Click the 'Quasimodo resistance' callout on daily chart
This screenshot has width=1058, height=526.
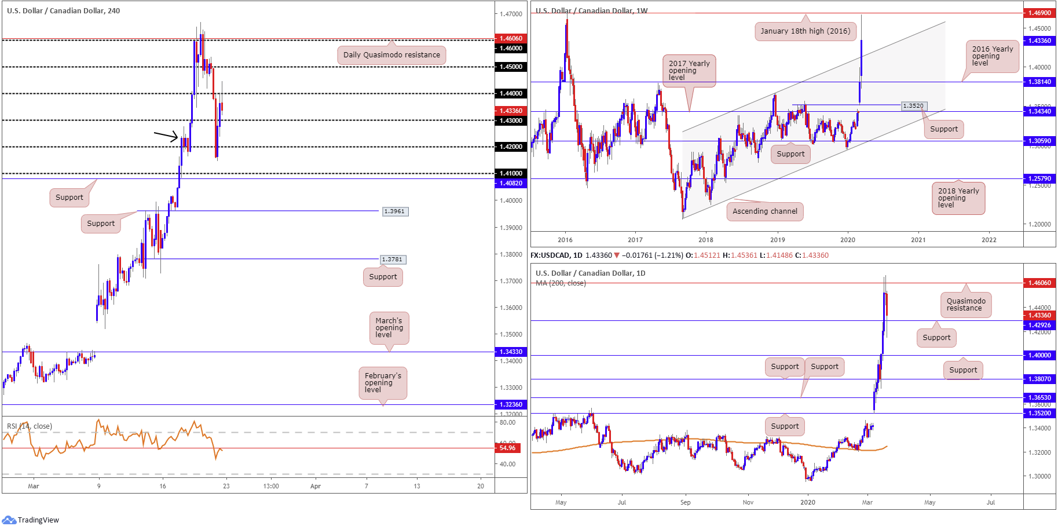click(x=966, y=305)
